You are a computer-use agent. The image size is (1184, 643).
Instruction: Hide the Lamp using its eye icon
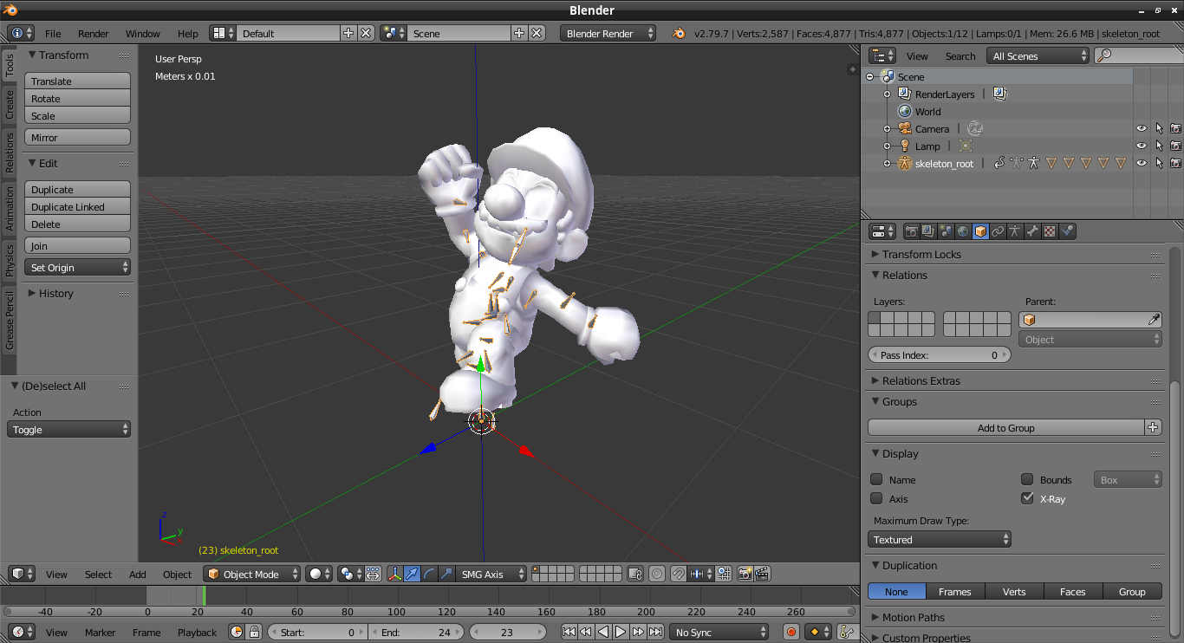1142,146
